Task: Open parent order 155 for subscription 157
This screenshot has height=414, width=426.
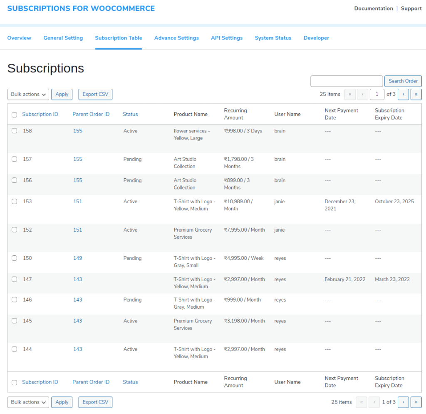Action: tap(78, 159)
